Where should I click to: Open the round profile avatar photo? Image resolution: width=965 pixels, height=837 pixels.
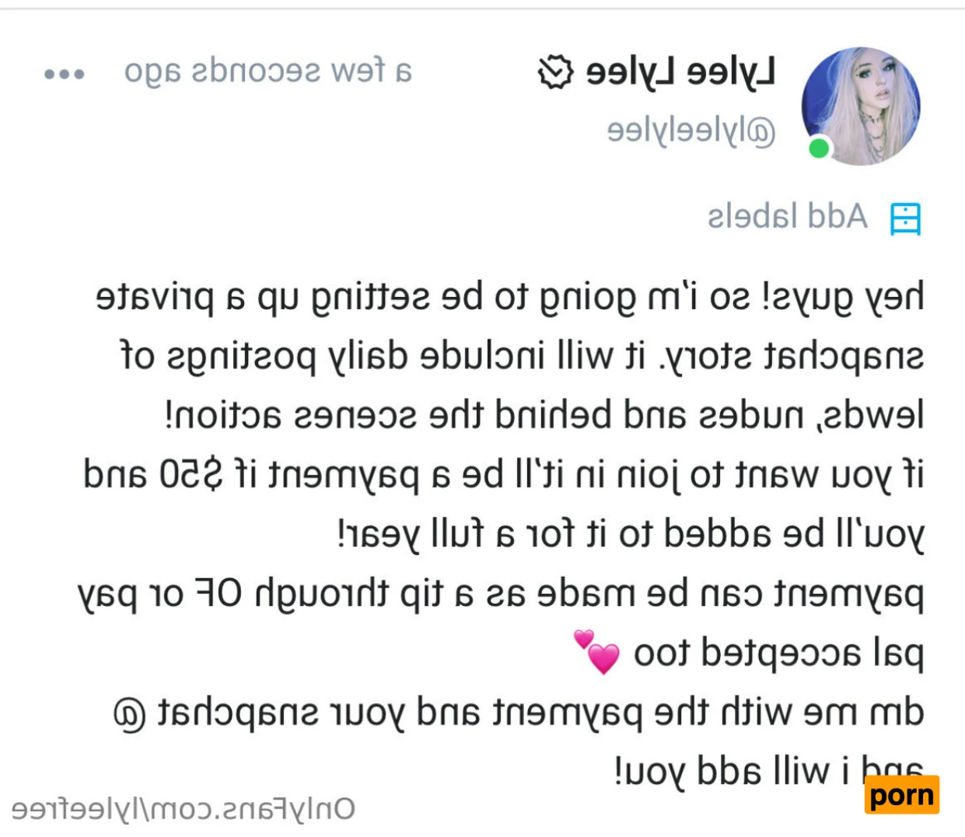(861, 106)
